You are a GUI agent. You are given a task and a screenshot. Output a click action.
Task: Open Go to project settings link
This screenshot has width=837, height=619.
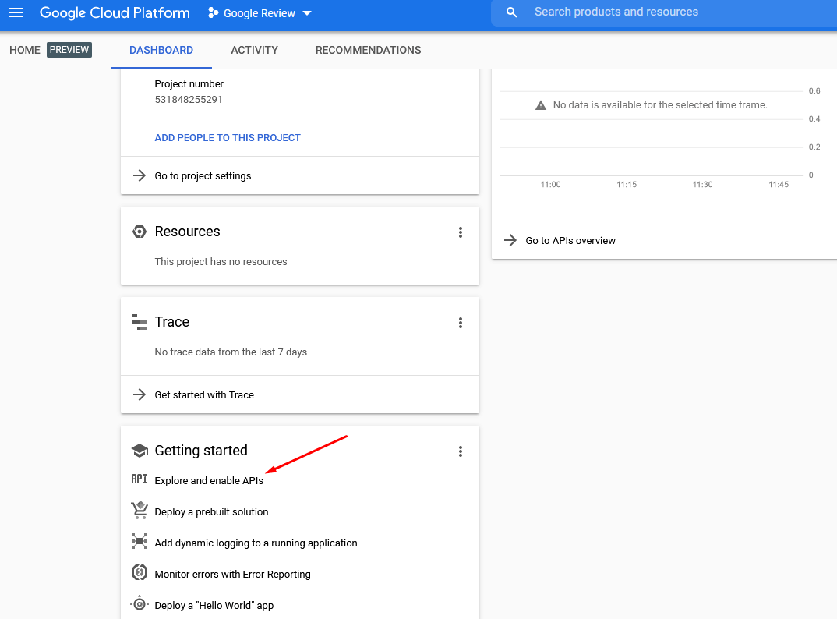203,175
